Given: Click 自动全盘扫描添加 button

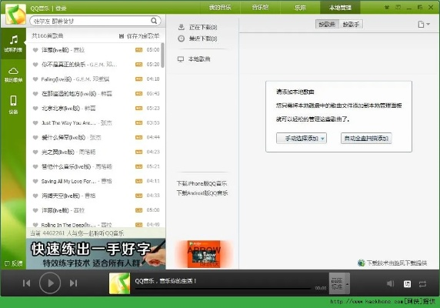Looking at the screenshot, I should tap(366, 138).
